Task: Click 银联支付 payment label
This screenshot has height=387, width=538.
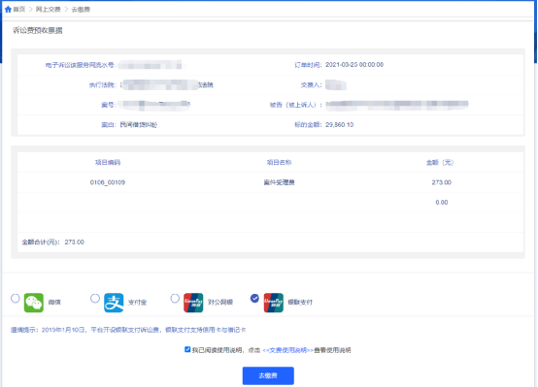Action: (300, 302)
